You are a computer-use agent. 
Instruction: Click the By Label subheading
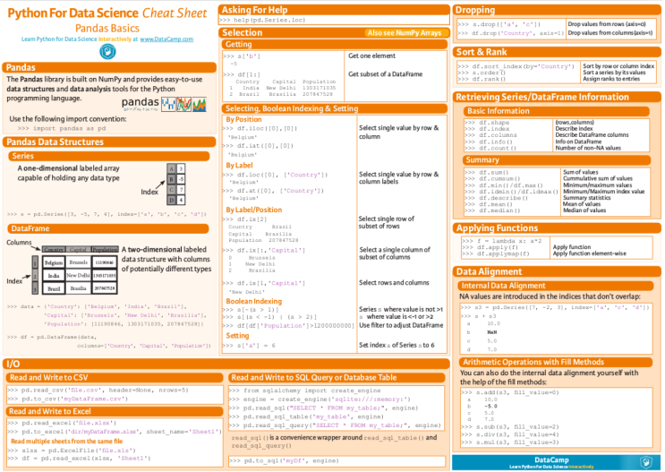239,165
